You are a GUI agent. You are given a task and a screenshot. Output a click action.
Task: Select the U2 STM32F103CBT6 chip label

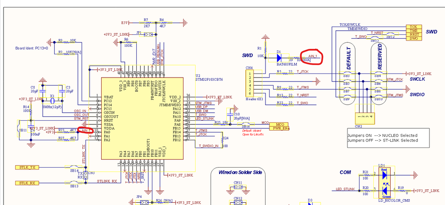(x=209, y=78)
